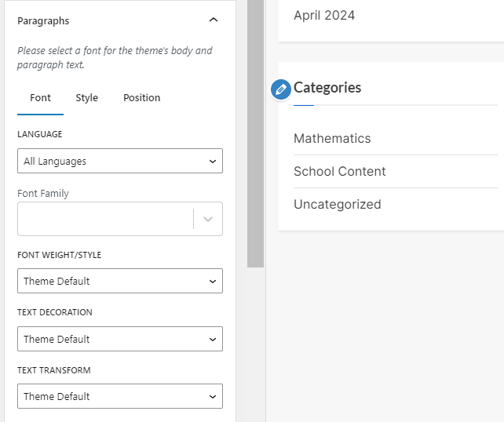Switch to the Font tab
Viewport: 504px width, 422px height.
(x=40, y=98)
